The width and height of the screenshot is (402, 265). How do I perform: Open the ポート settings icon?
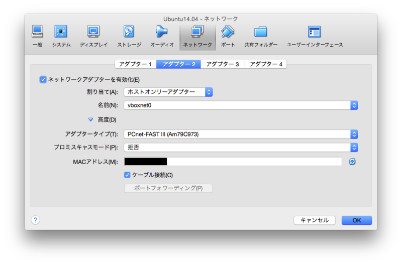click(228, 36)
